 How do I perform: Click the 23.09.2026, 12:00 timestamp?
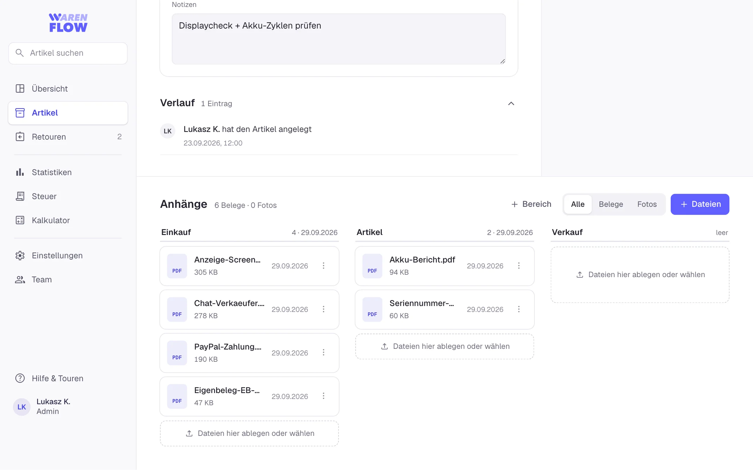tap(213, 143)
